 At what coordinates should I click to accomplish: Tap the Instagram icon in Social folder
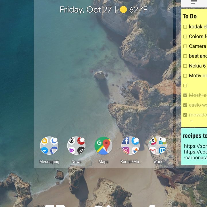click(126, 150)
